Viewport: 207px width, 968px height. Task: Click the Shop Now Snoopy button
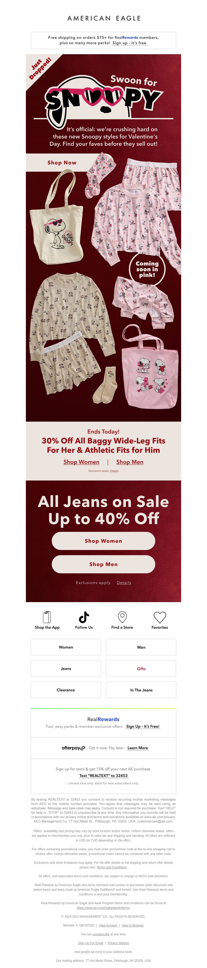62,162
